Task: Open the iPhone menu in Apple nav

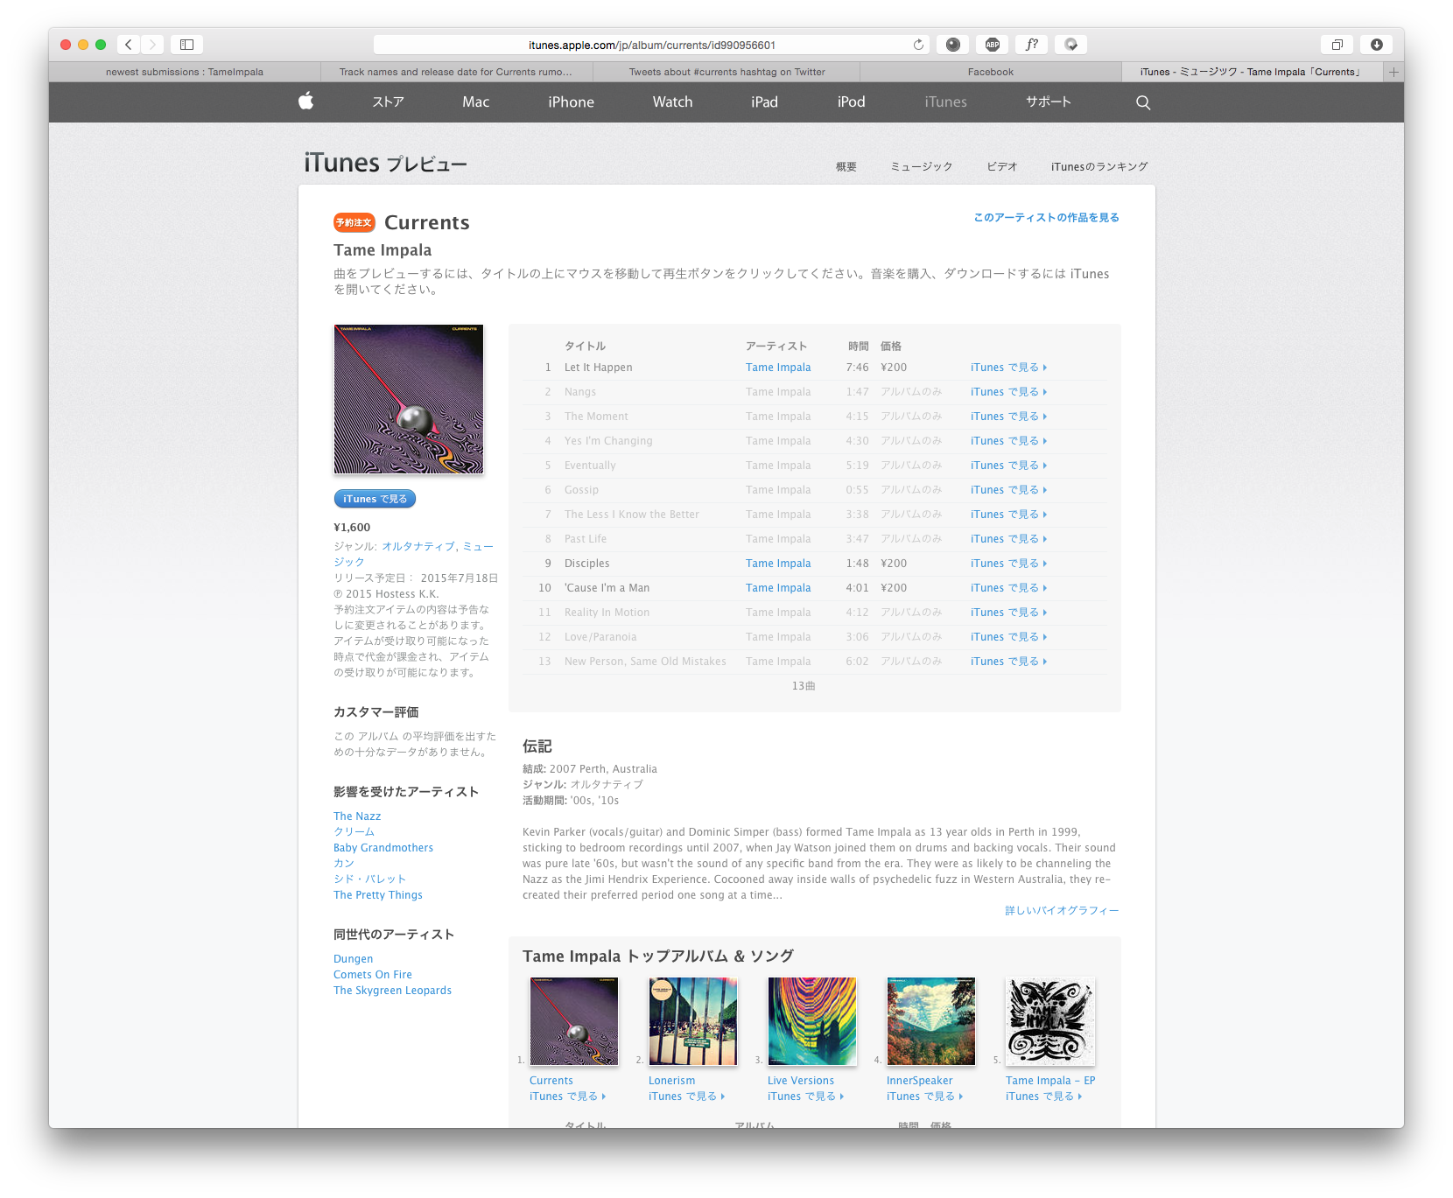Action: tap(571, 102)
